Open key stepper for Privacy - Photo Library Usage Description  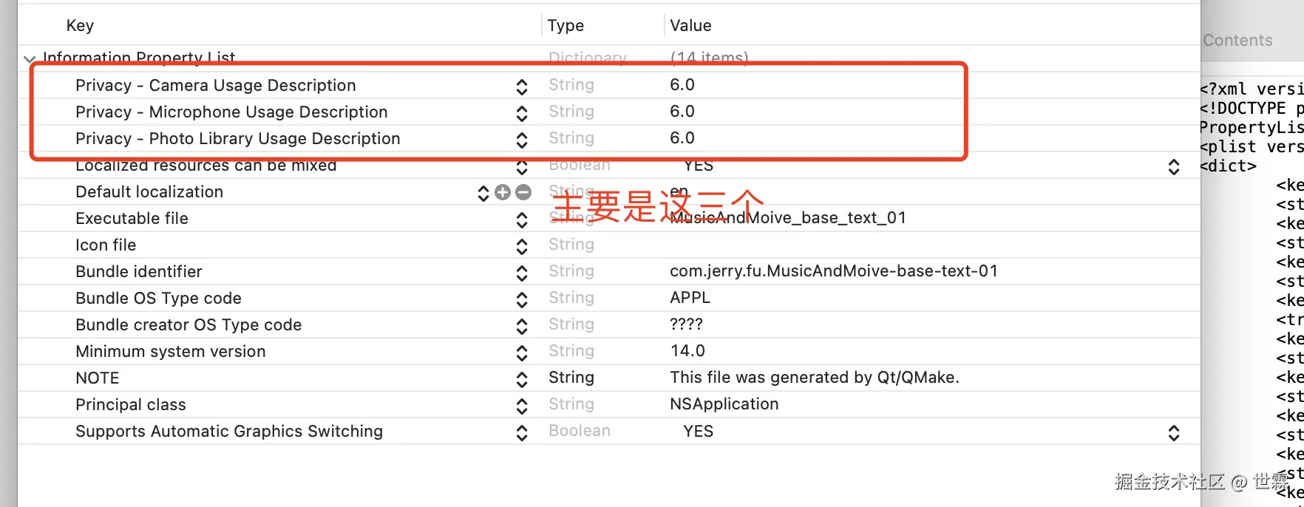(522, 140)
